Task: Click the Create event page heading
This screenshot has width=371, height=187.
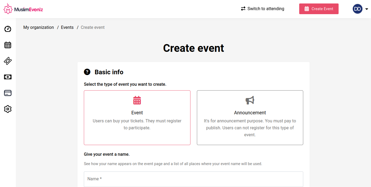Action: (x=193, y=48)
